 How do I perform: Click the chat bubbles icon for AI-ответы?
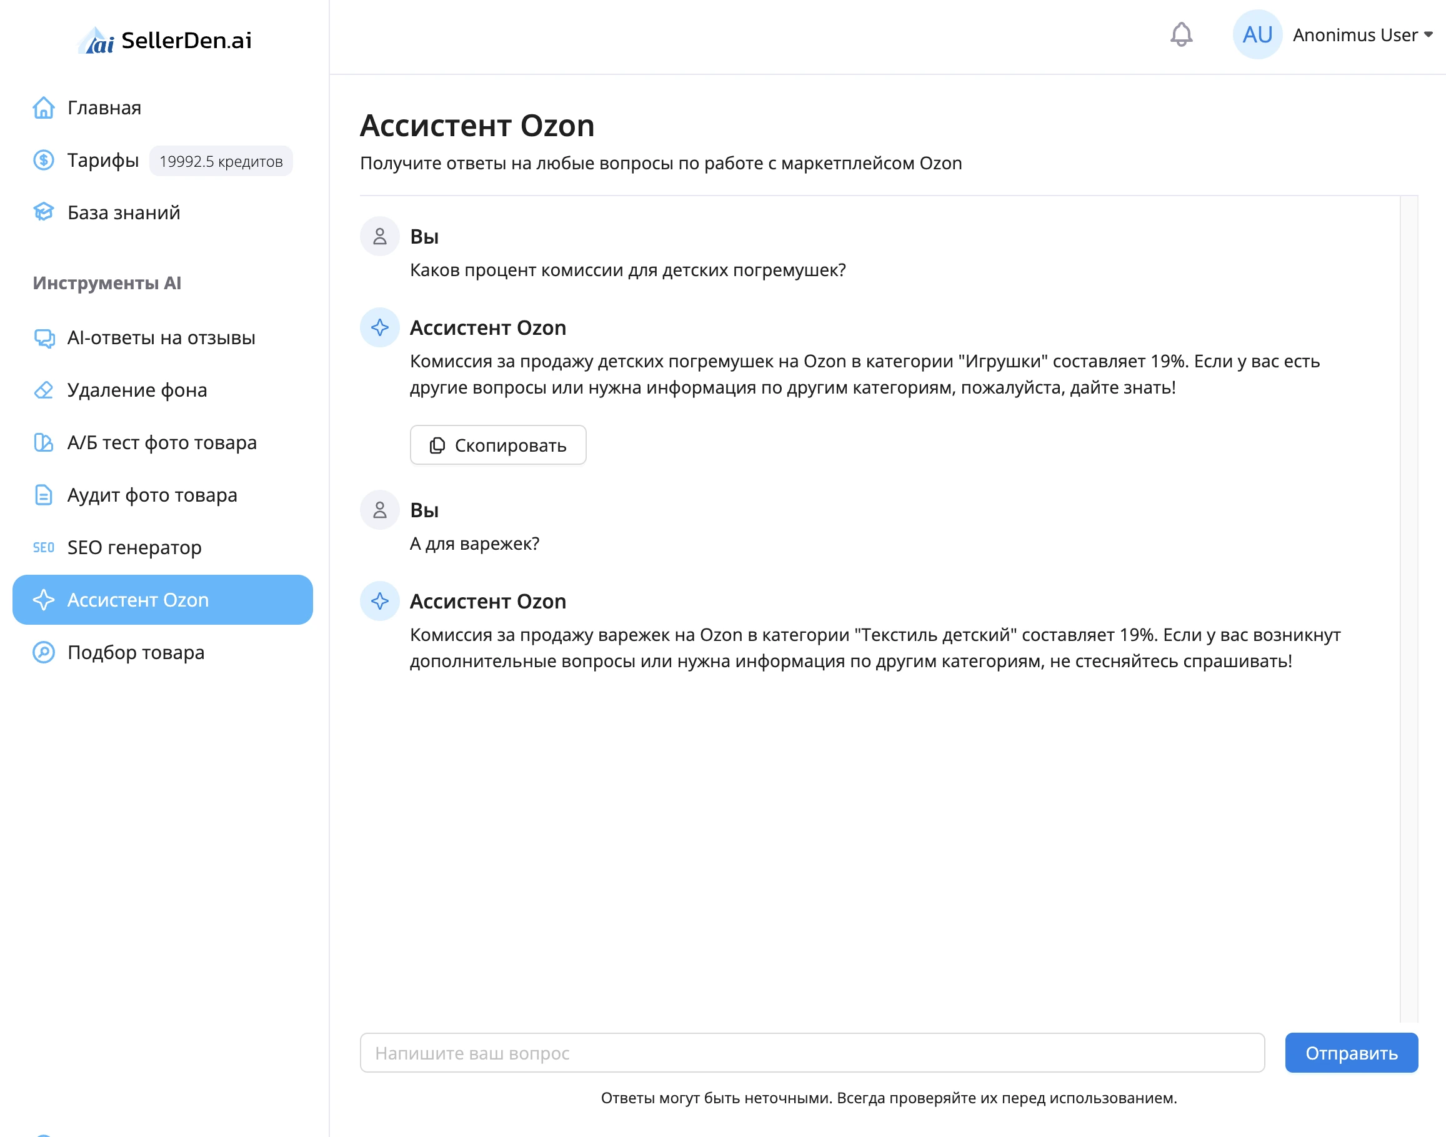coord(44,337)
